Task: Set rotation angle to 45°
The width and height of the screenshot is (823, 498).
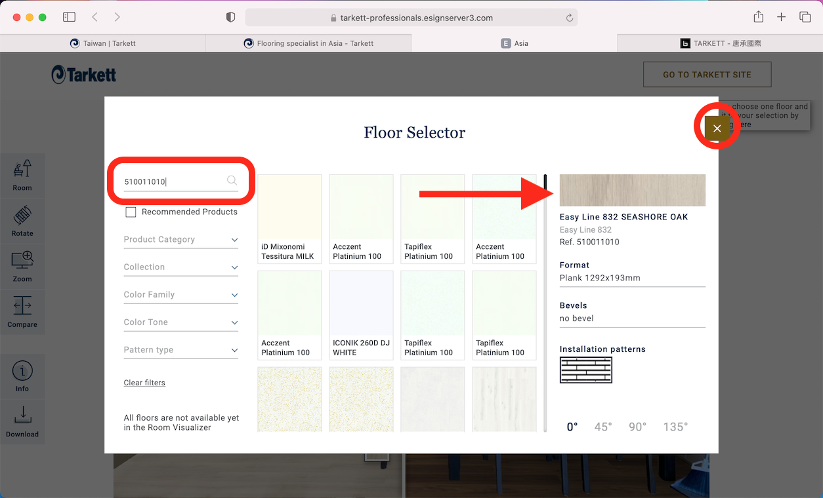Action: point(603,427)
